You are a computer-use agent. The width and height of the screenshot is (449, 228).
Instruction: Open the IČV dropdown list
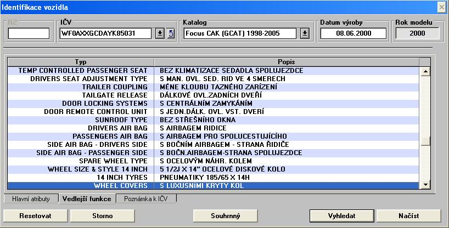(160, 33)
